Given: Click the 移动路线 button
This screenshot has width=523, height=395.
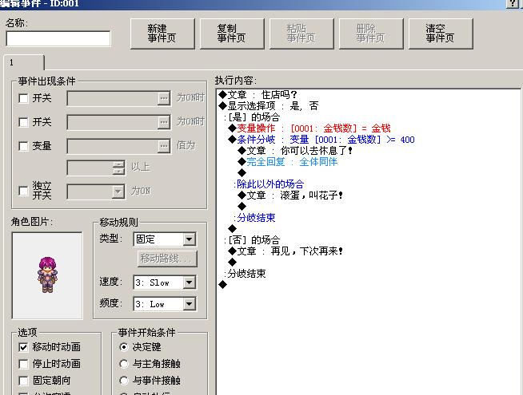Looking at the screenshot, I should coord(167,259).
